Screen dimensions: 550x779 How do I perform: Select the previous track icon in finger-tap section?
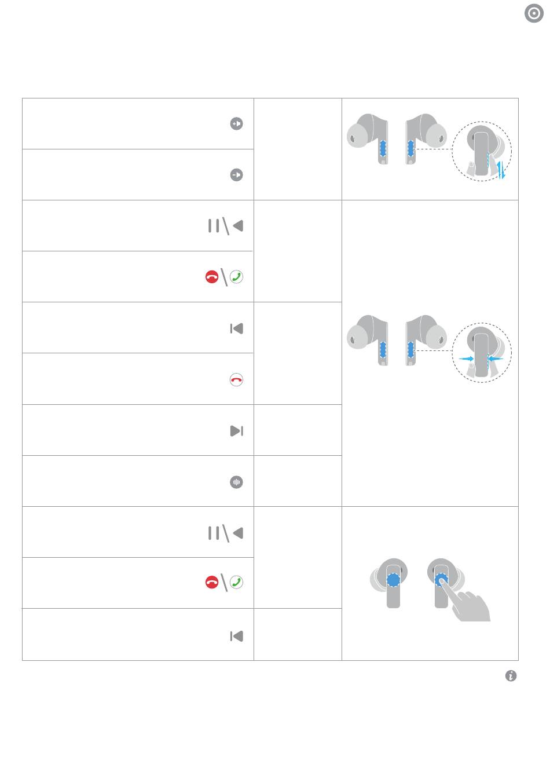[x=236, y=636]
